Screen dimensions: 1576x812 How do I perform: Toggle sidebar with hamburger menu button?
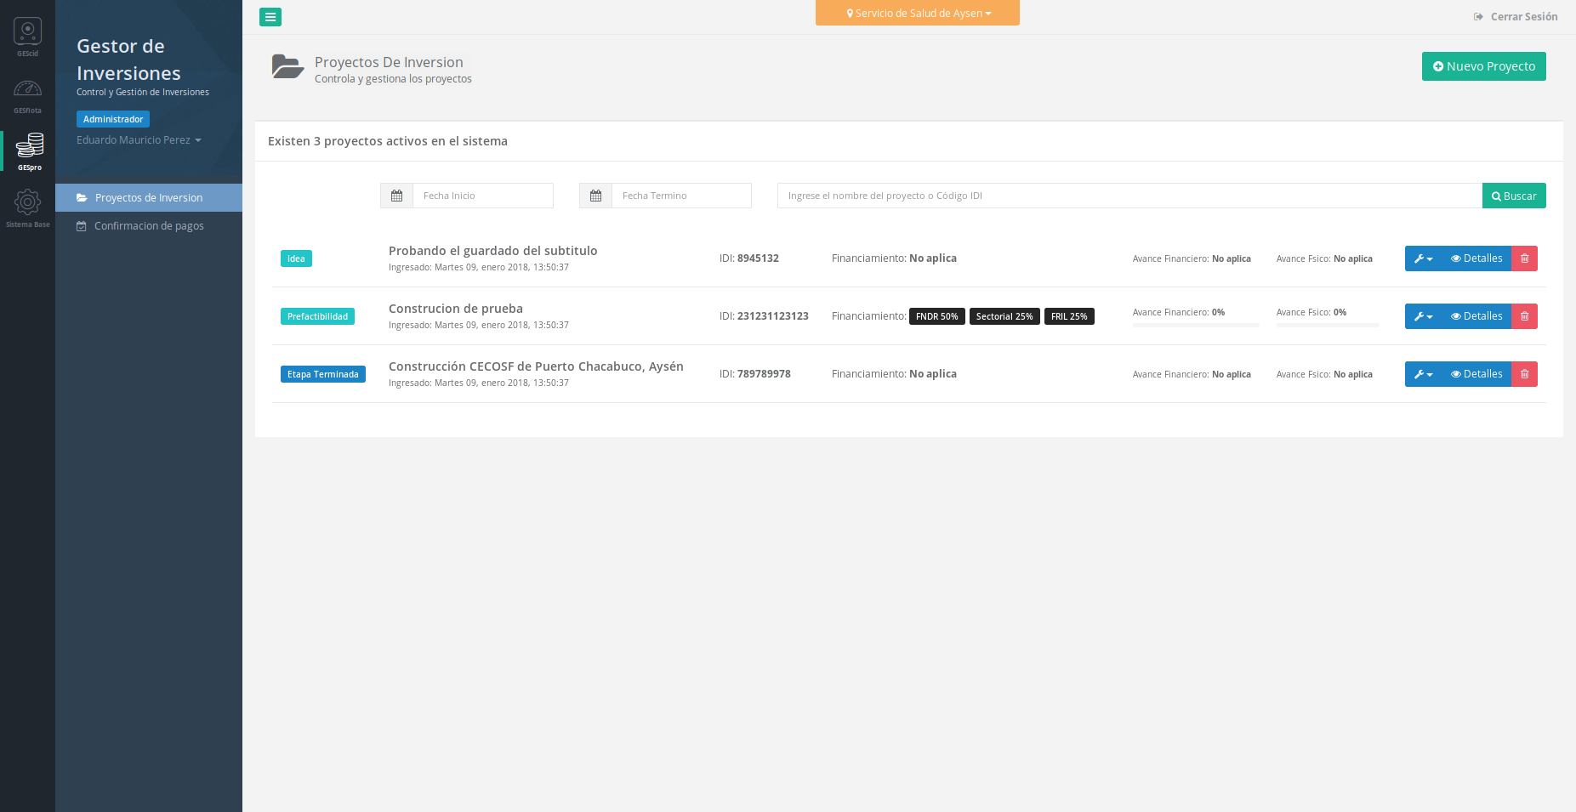(270, 17)
